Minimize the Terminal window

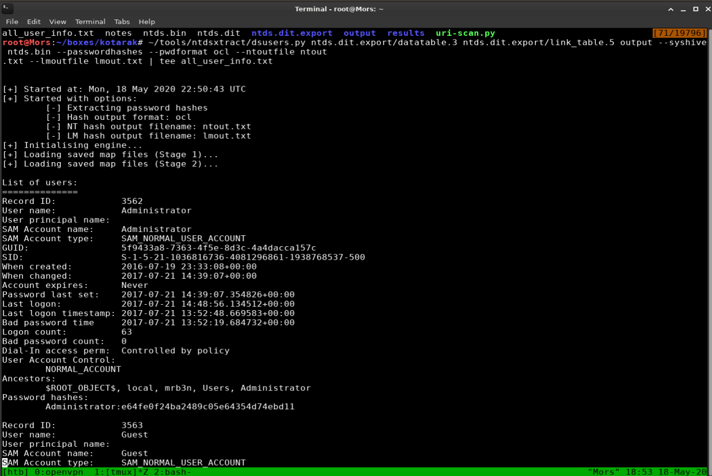(x=683, y=9)
